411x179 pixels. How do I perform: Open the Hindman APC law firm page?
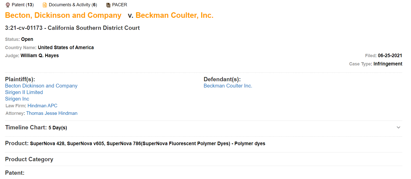coord(43,106)
